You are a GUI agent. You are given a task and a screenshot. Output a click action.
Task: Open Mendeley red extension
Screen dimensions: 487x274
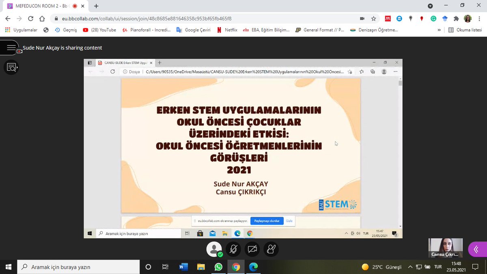tap(388, 19)
